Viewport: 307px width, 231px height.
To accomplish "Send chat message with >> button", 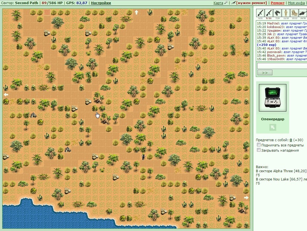I will (x=265, y=73).
